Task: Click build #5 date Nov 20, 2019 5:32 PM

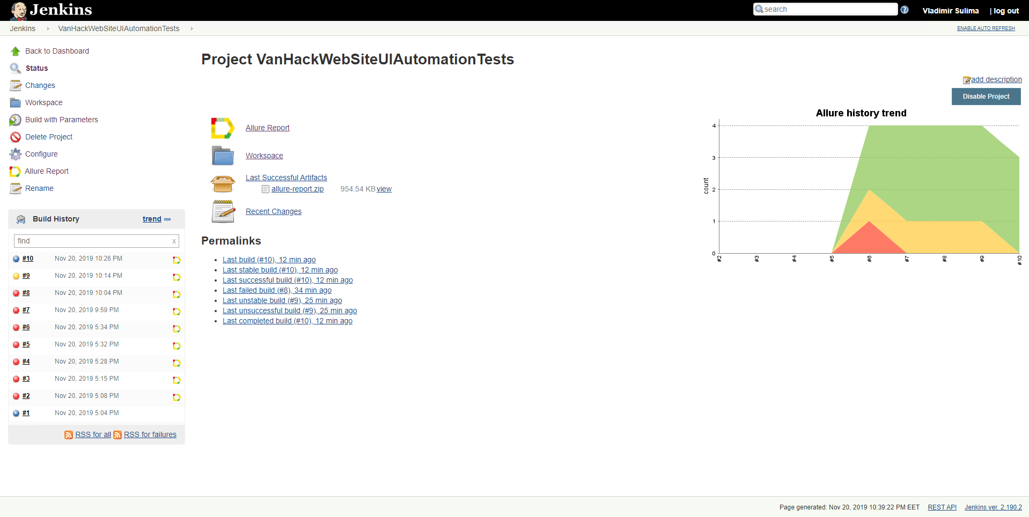Action: click(87, 344)
